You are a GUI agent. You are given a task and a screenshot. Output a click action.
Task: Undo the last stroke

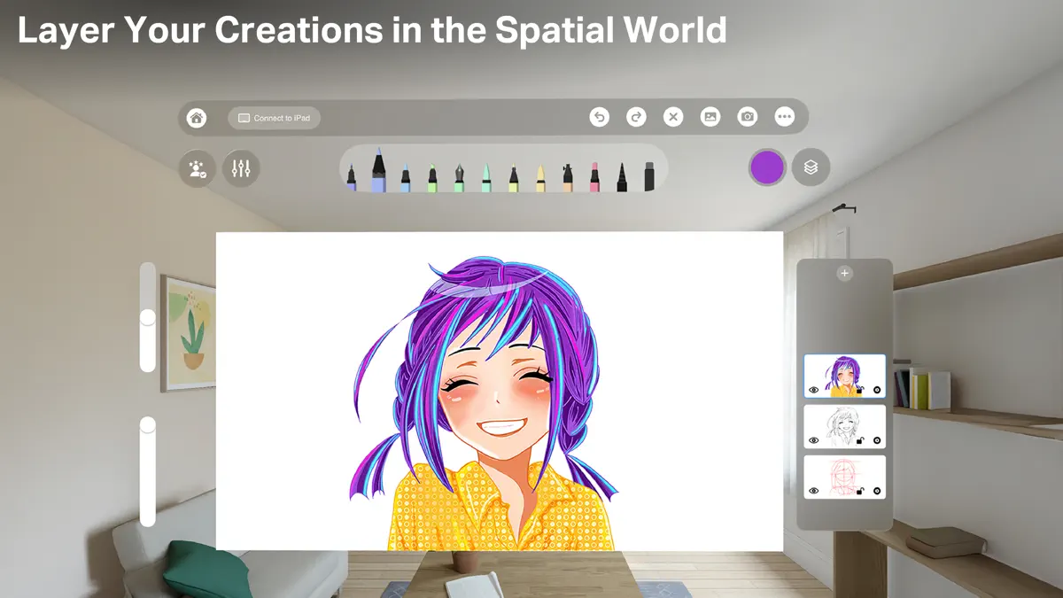click(x=599, y=117)
